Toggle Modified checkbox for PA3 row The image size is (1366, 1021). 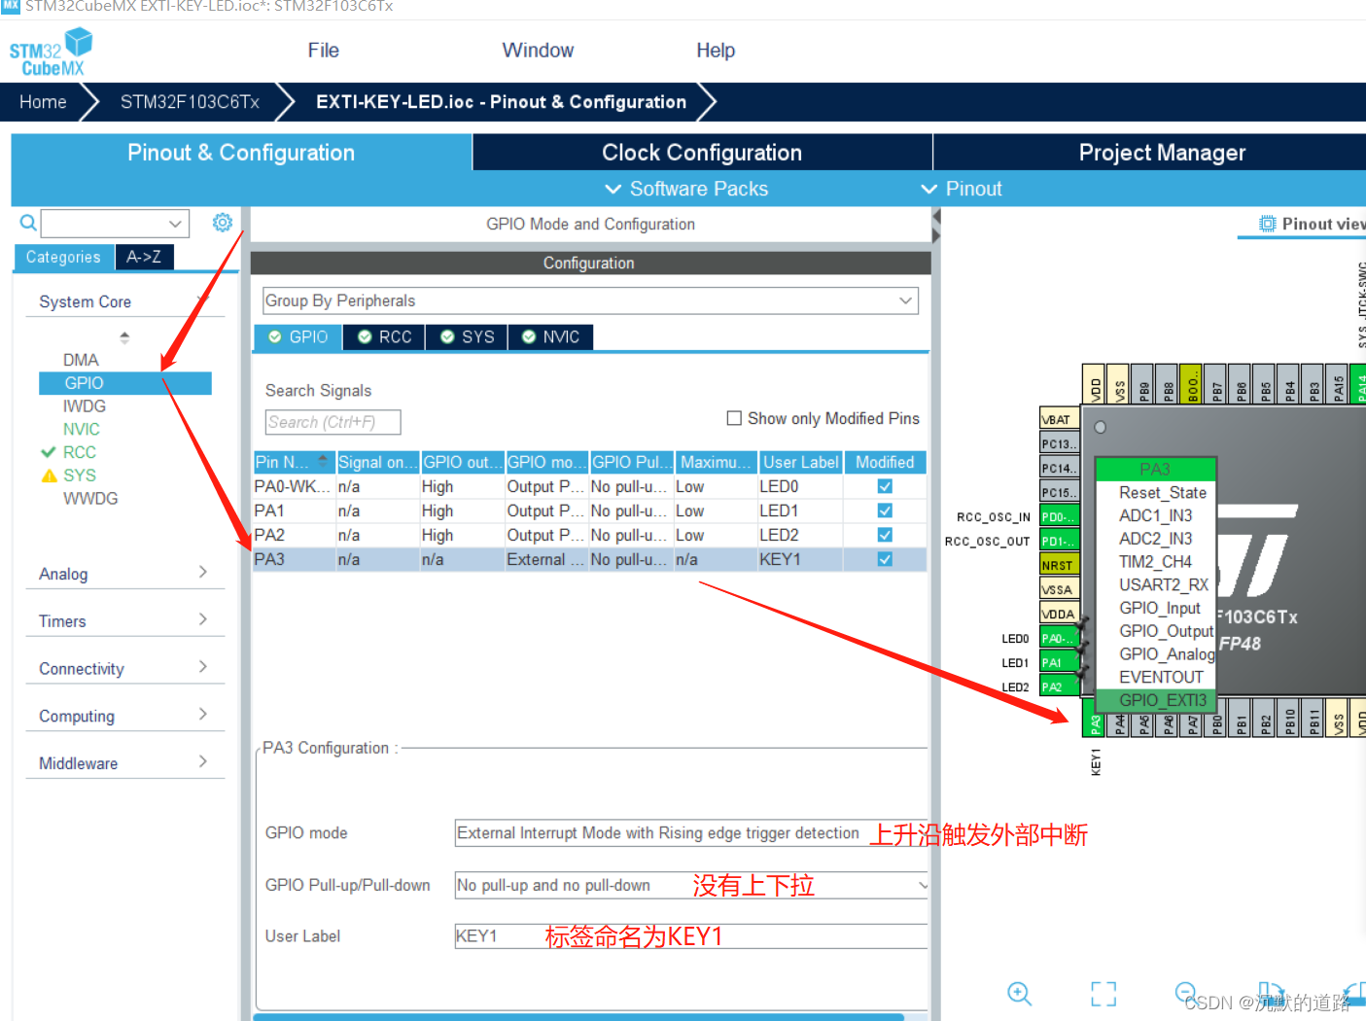coord(885,559)
